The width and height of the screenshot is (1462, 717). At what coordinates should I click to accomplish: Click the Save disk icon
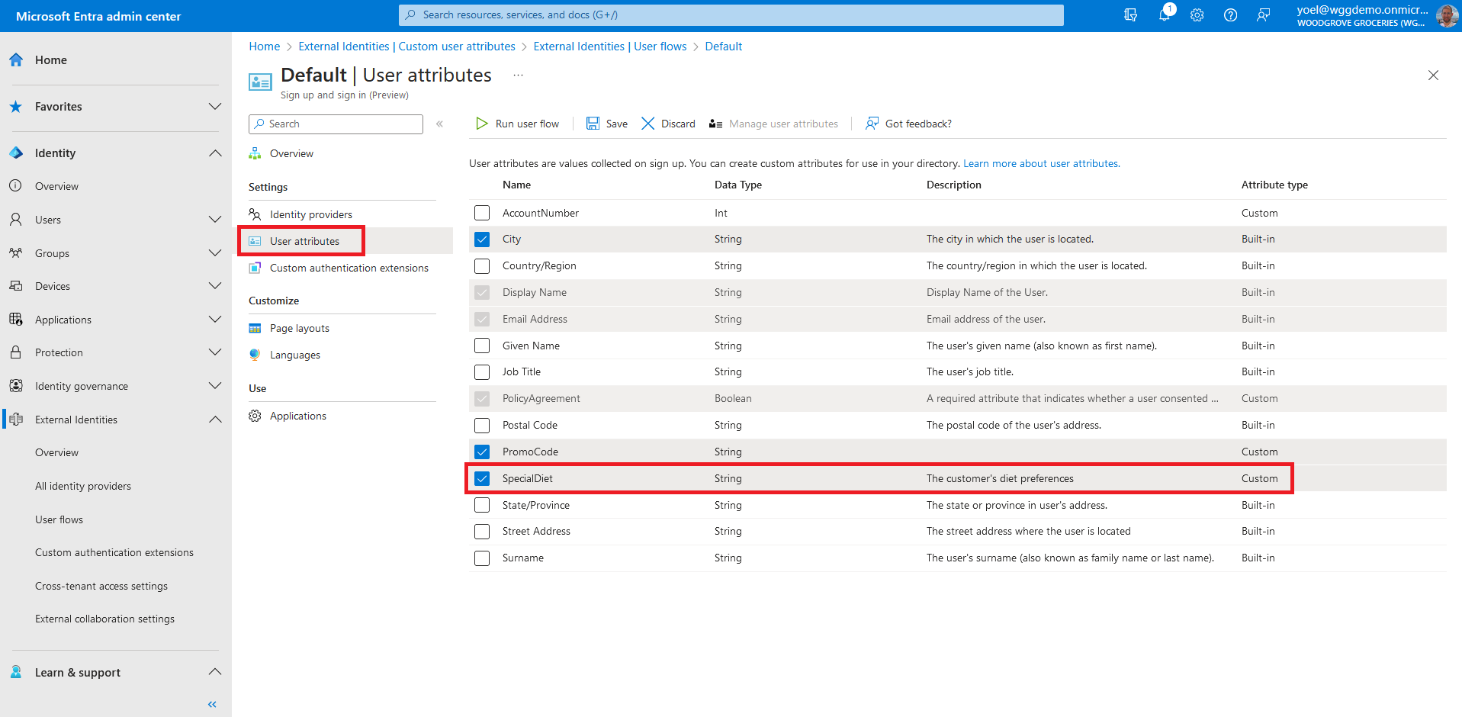point(593,124)
